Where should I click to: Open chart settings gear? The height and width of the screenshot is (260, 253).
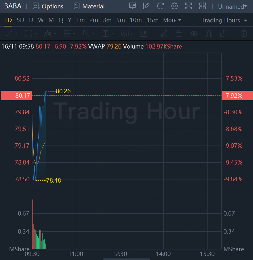(174, 6)
